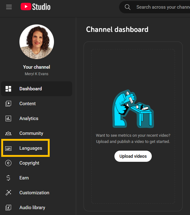Click the Copyright circle-c icon

click(x=8, y=163)
